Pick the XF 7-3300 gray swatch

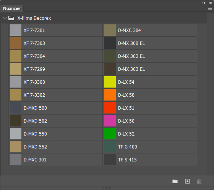coord(16,82)
